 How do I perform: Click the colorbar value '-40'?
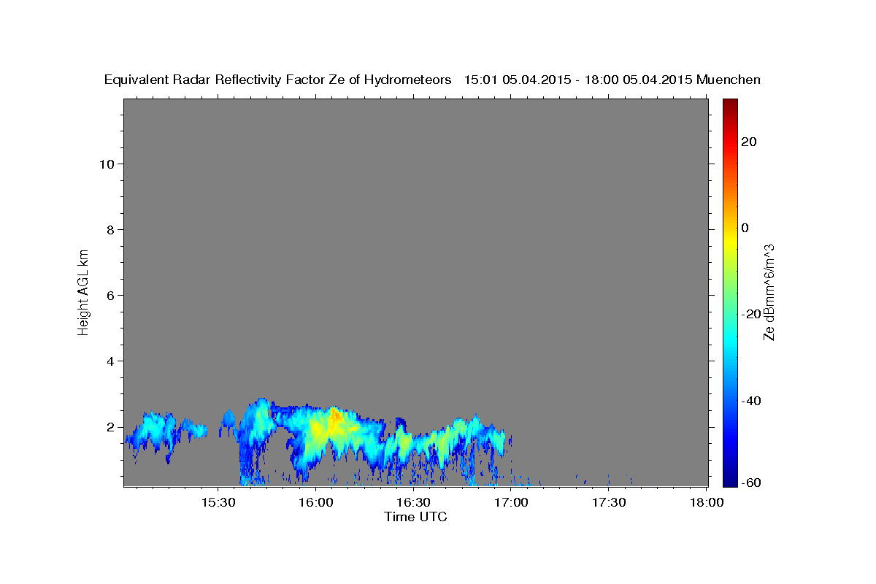[750, 401]
